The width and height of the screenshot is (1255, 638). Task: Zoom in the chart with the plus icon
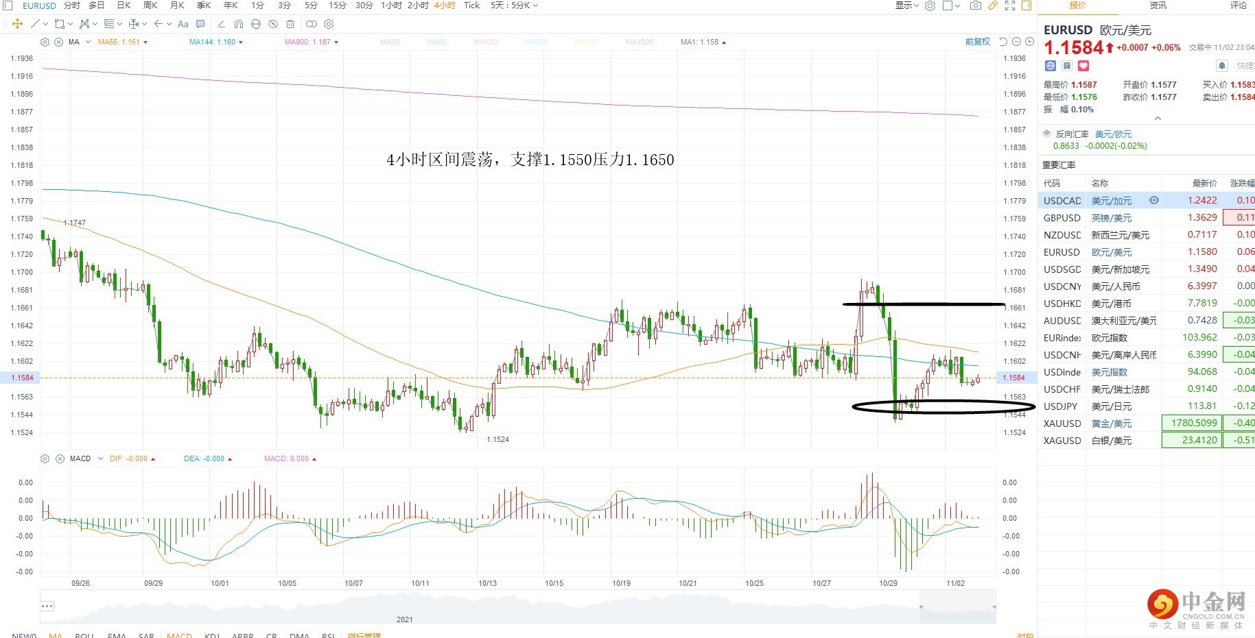[x=1029, y=42]
